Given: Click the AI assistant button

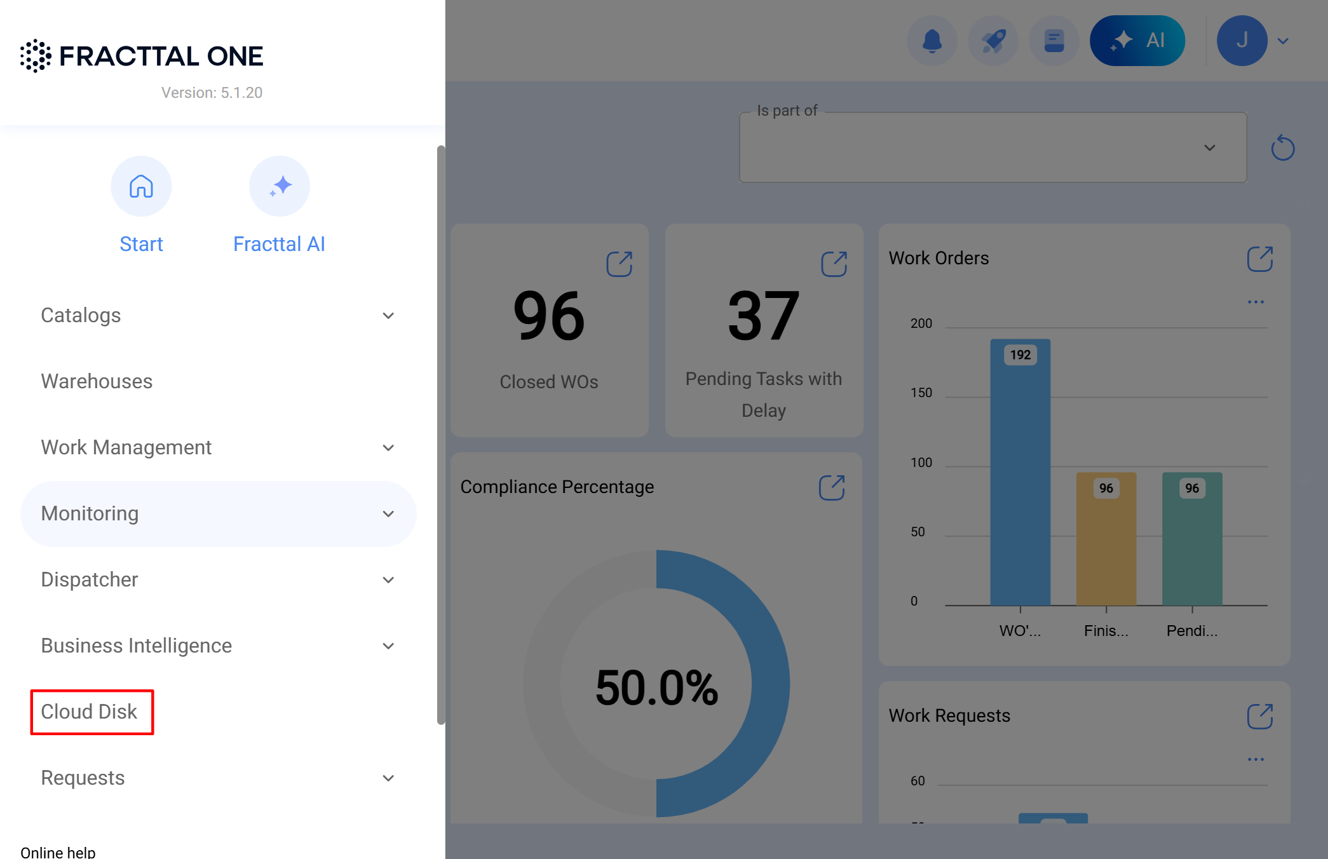Looking at the screenshot, I should (x=1137, y=41).
